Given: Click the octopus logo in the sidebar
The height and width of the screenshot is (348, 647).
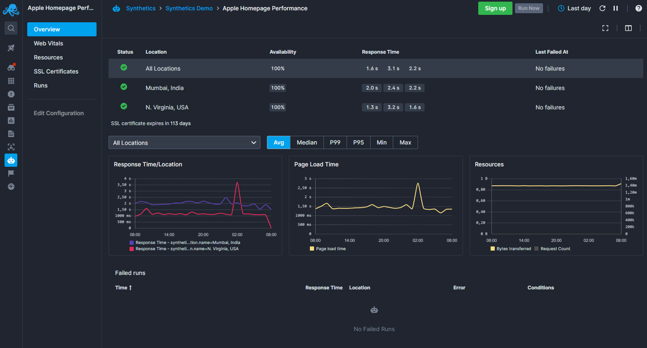Looking at the screenshot, I should click(x=11, y=10).
